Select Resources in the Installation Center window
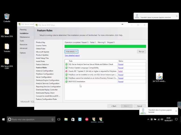The image size is (181, 135). [23, 44]
